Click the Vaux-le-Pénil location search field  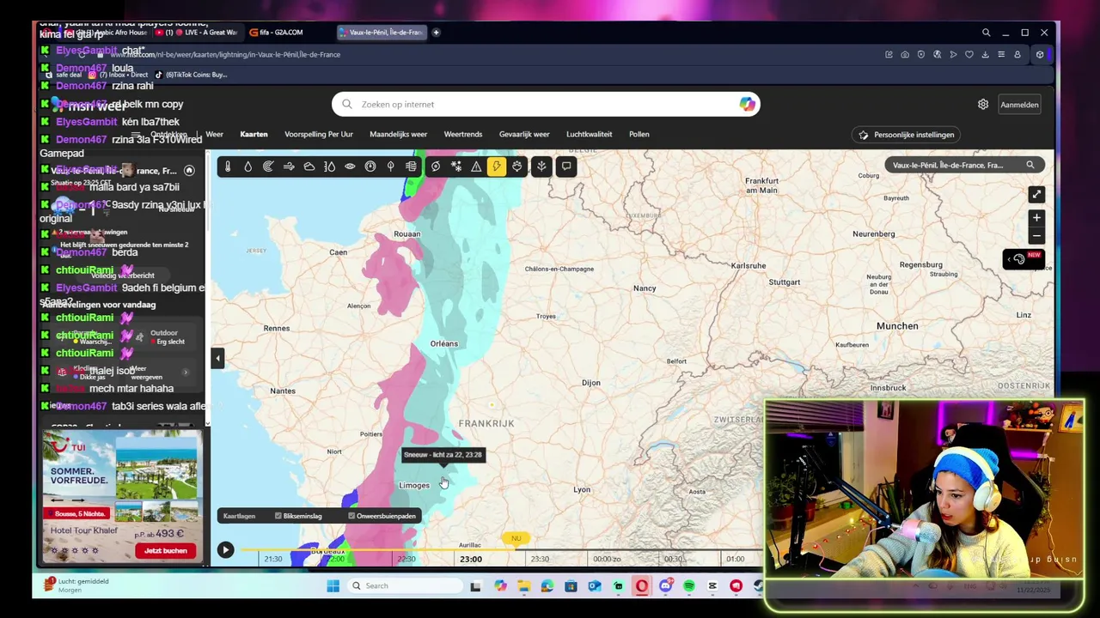pos(964,165)
